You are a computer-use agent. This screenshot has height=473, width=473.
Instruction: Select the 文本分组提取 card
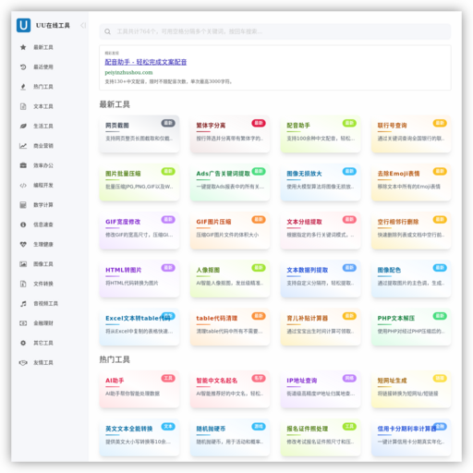pyautogui.click(x=321, y=230)
